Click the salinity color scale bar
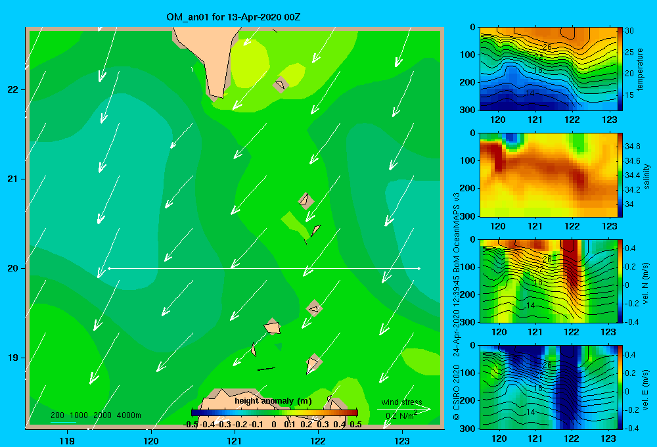Image resolution: width=657 pixels, height=447 pixels. (620, 175)
